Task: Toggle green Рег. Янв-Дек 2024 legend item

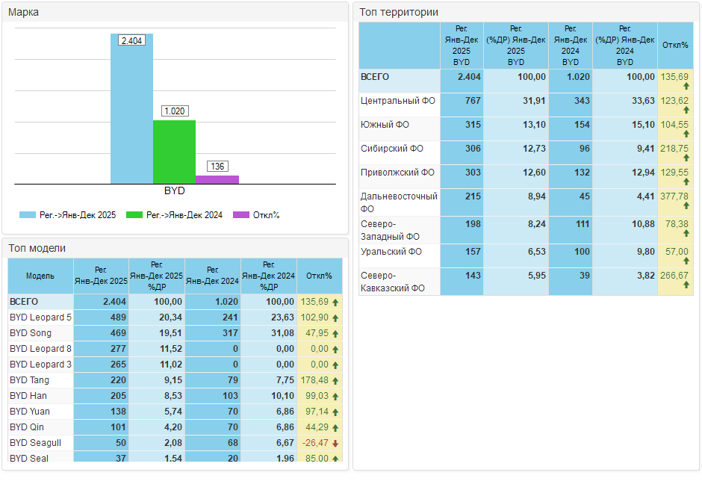Action: click(x=175, y=215)
